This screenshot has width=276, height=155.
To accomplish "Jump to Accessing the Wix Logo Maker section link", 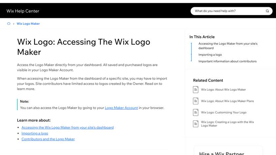I will (x=68, y=127).
